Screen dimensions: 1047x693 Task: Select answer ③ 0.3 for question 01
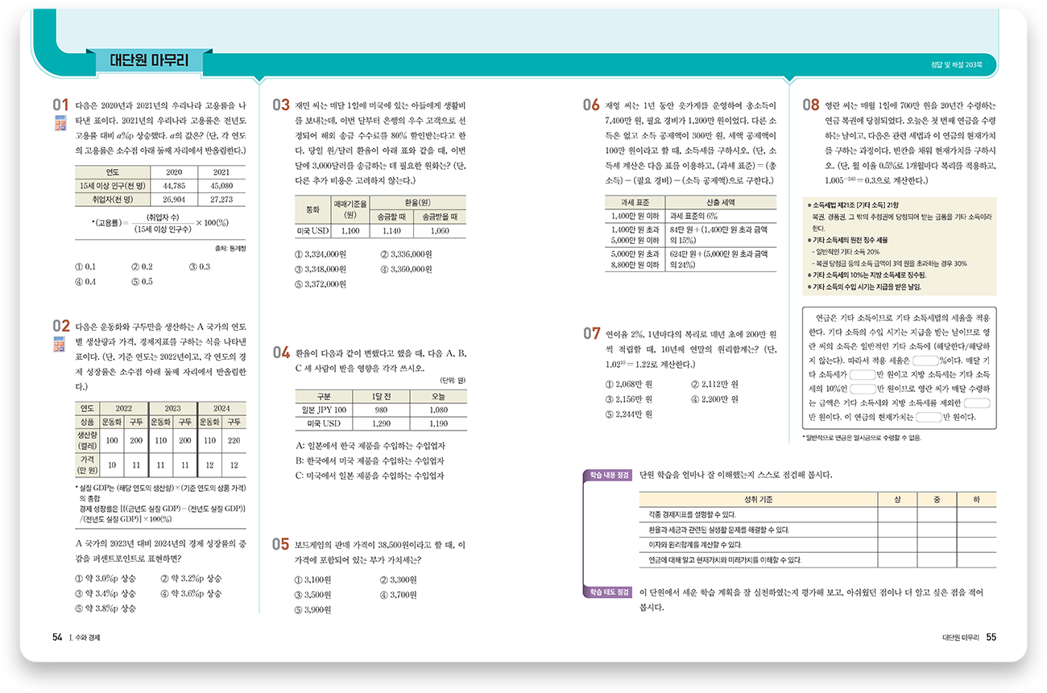point(199,266)
